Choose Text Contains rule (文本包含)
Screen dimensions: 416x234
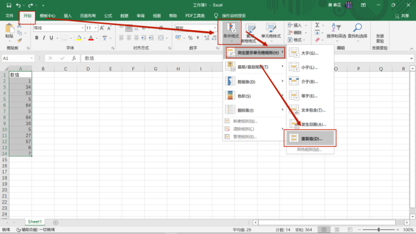click(310, 110)
